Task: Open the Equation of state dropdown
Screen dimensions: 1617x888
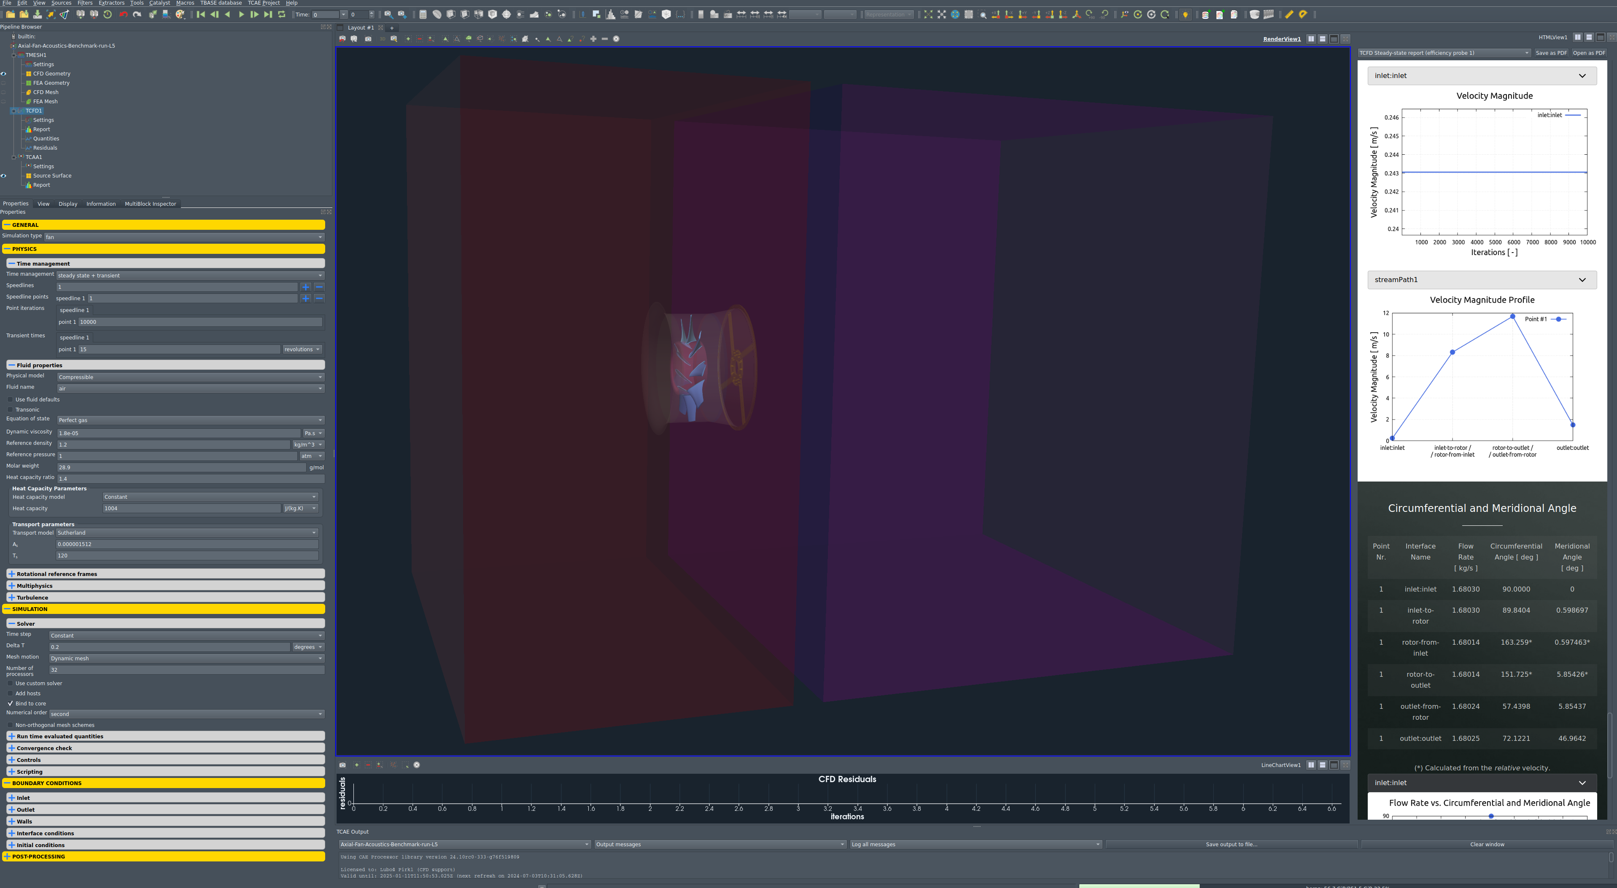Action: click(191, 420)
